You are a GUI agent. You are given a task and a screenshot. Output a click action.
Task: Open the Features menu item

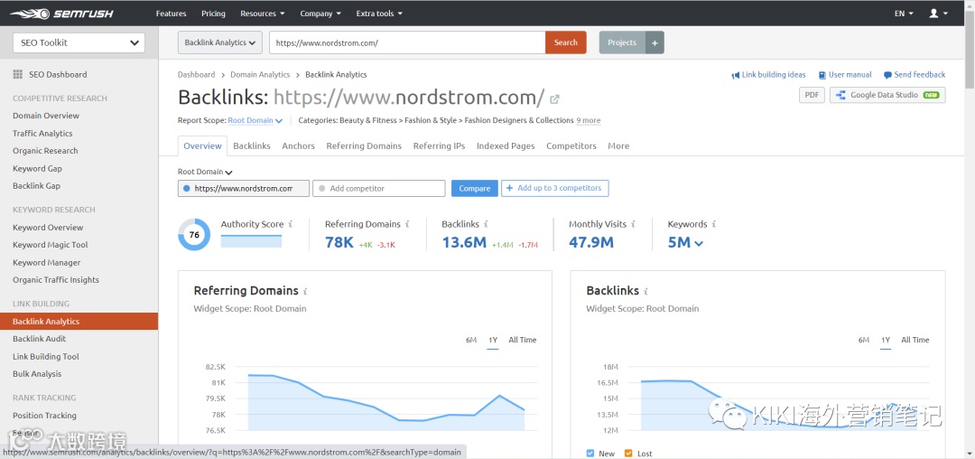click(171, 13)
